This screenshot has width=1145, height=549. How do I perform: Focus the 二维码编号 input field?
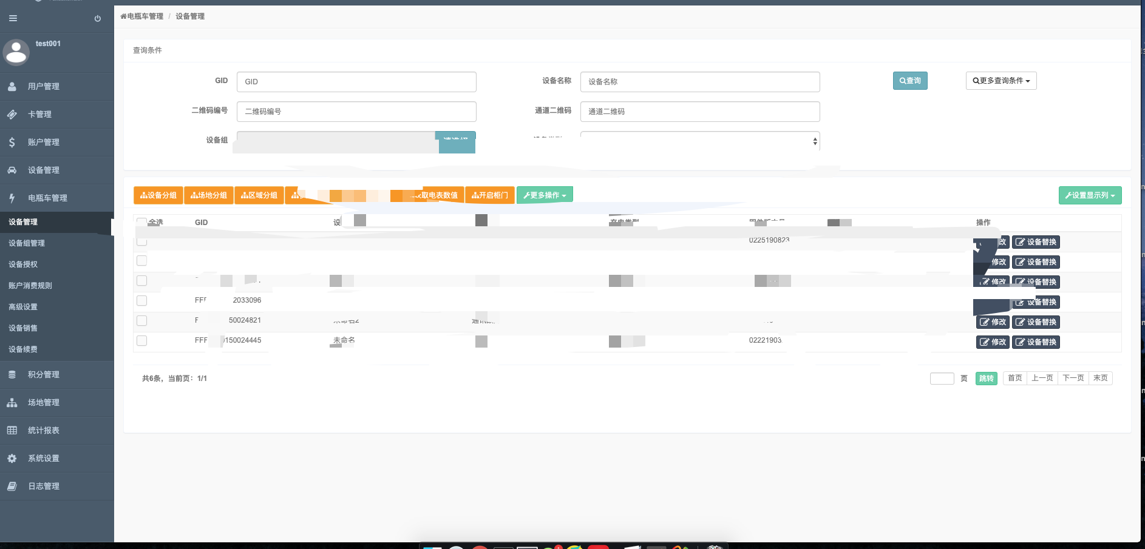[x=356, y=112]
